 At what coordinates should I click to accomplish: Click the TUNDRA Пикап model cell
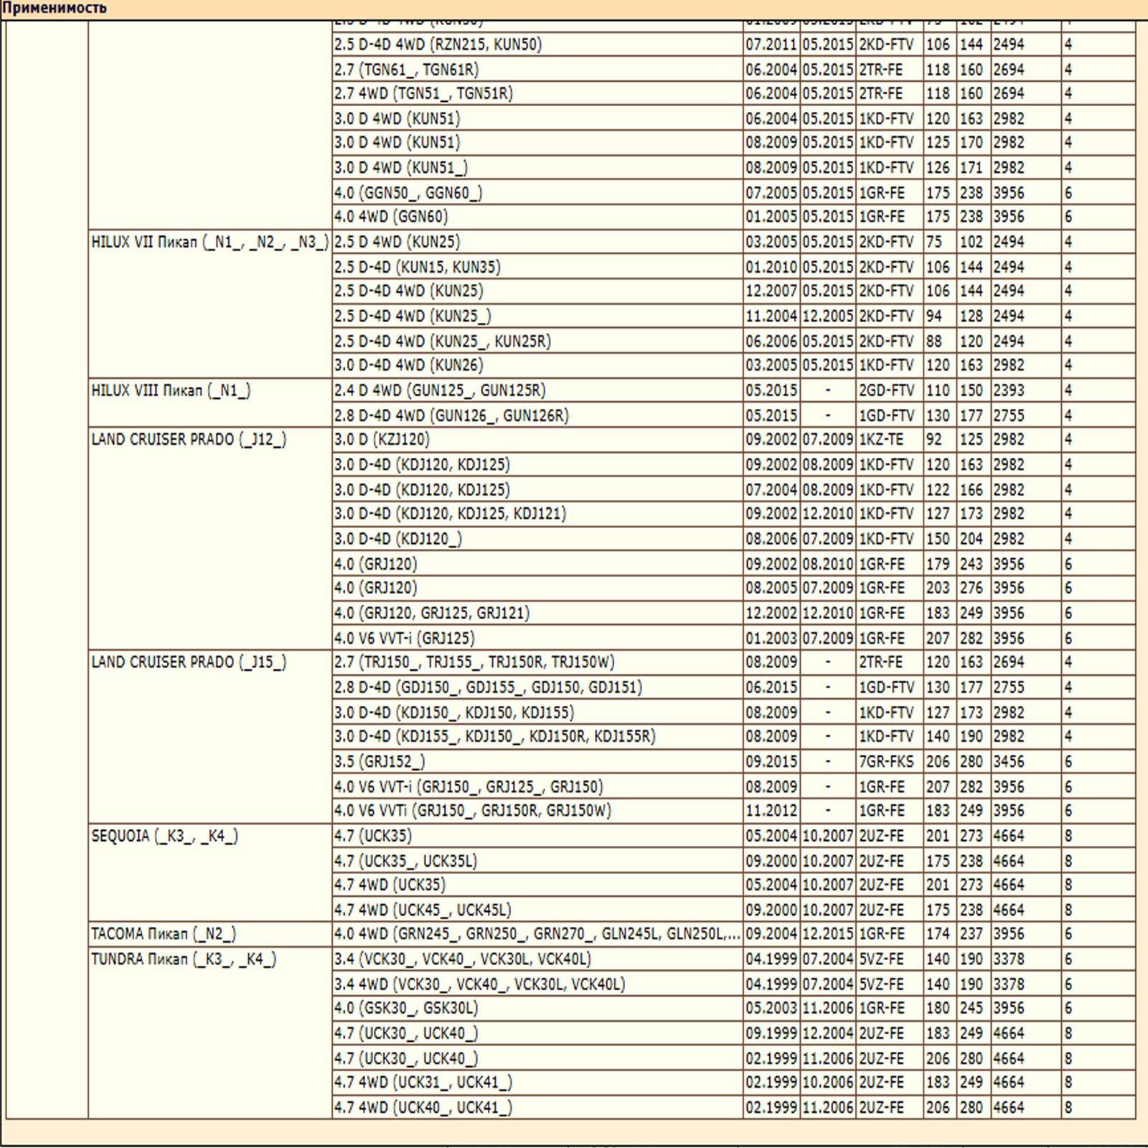point(183,959)
